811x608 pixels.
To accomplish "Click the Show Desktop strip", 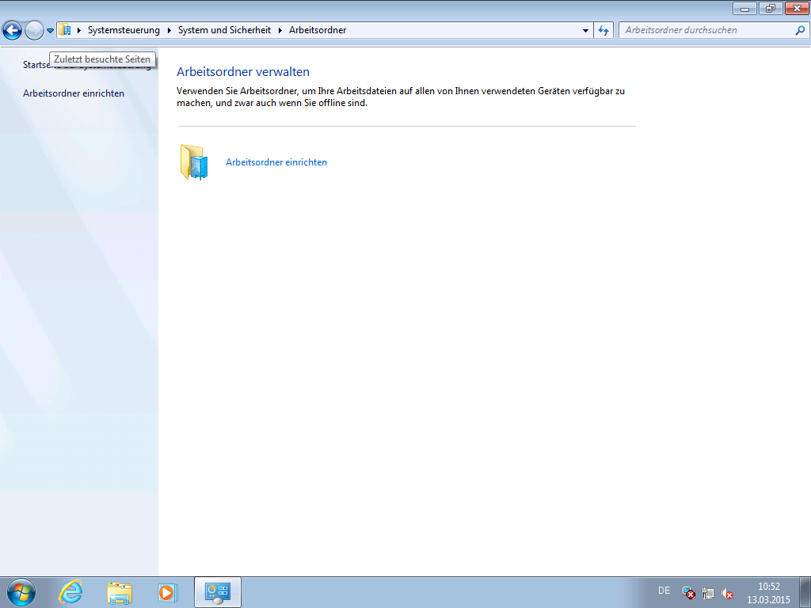I will [x=805, y=592].
